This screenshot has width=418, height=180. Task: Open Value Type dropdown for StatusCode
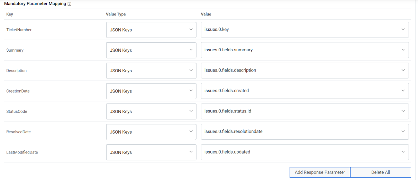tap(151, 112)
